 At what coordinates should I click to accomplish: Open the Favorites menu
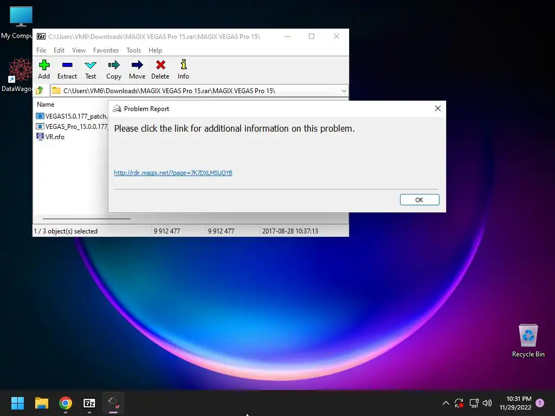click(x=106, y=50)
